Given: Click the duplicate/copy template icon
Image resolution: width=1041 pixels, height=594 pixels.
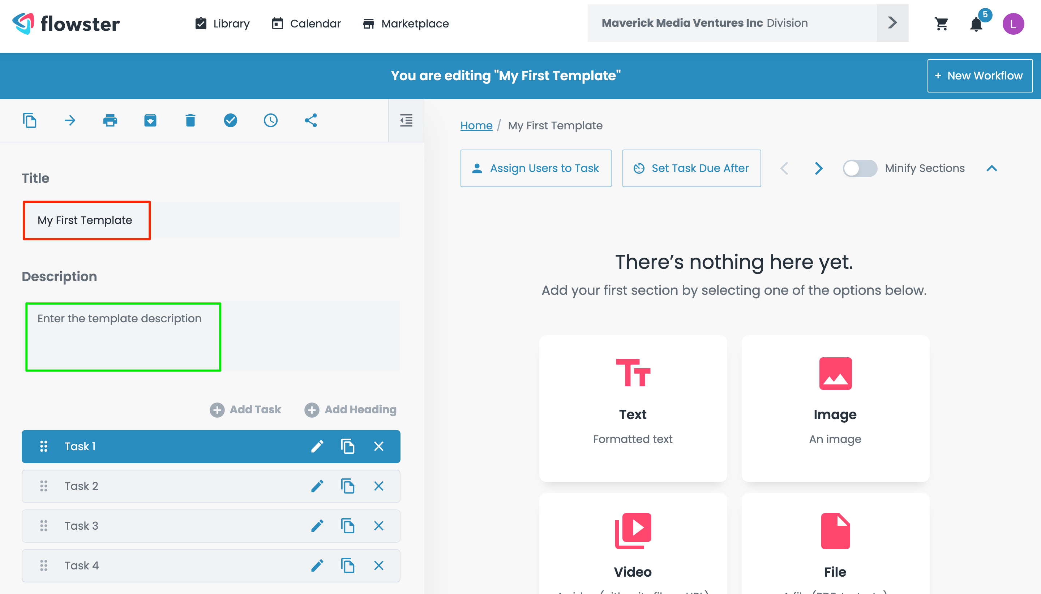Looking at the screenshot, I should click(29, 120).
